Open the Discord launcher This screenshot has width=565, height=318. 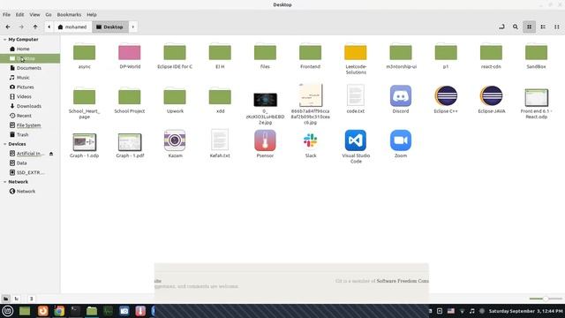400,96
